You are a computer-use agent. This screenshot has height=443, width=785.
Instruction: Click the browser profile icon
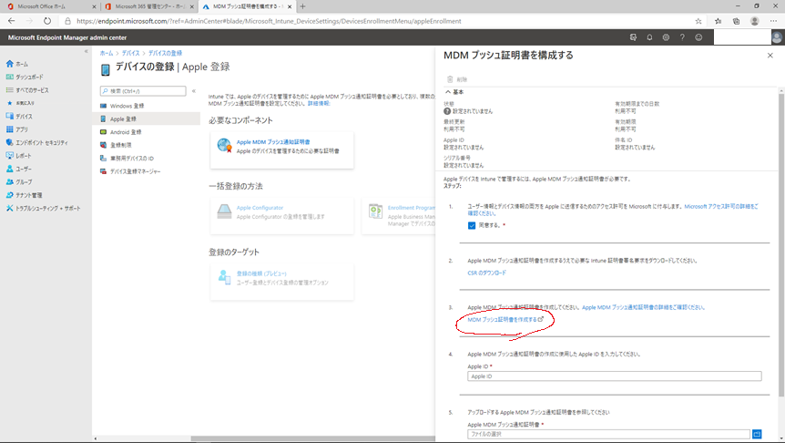754,21
